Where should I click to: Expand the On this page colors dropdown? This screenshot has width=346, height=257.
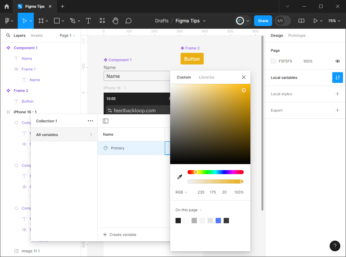tap(189, 210)
